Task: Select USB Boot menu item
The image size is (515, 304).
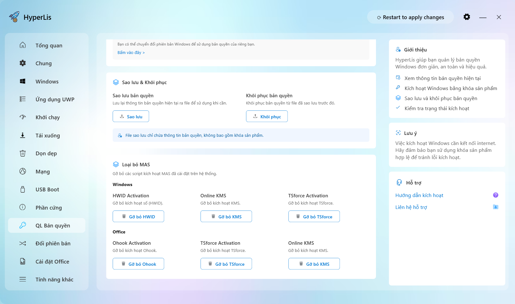Action: 46,189
